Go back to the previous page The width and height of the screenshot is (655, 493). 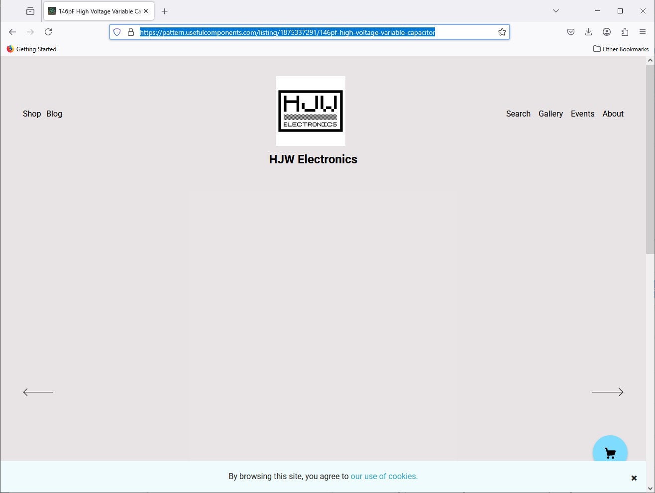(12, 32)
